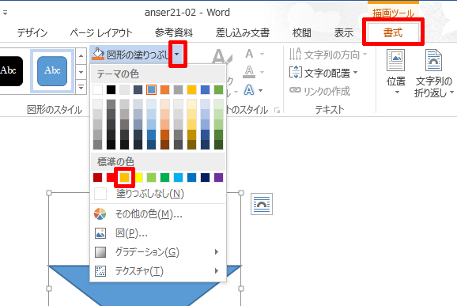The width and height of the screenshot is (457, 306).
Task: Open その他の色 more colors dialog
Action: coord(158,214)
